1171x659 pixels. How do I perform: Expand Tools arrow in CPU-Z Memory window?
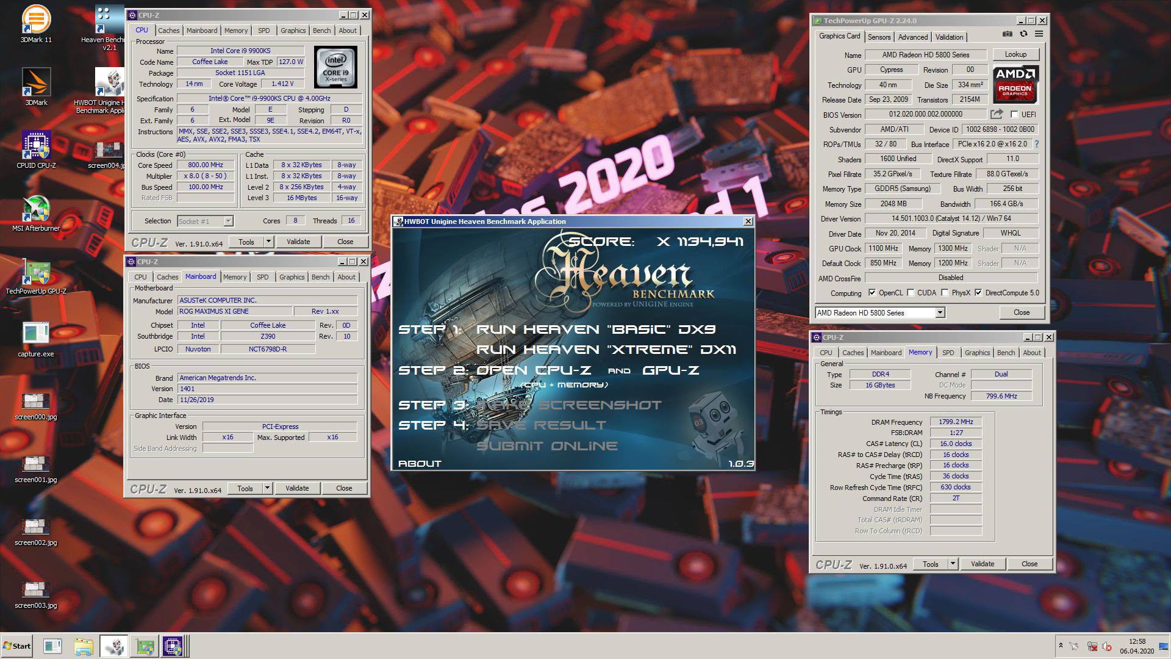(953, 564)
